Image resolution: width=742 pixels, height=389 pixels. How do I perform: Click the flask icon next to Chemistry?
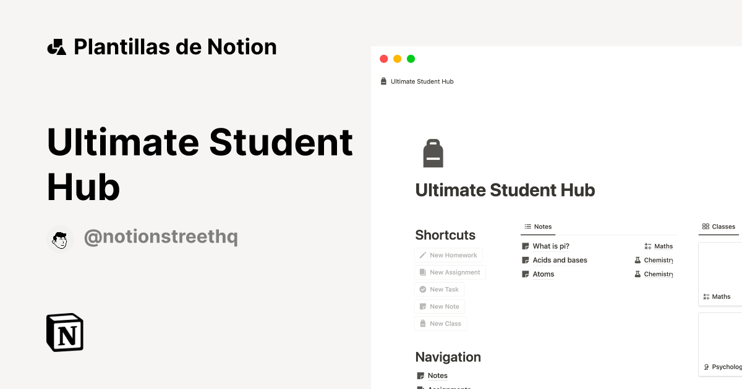tap(638, 260)
